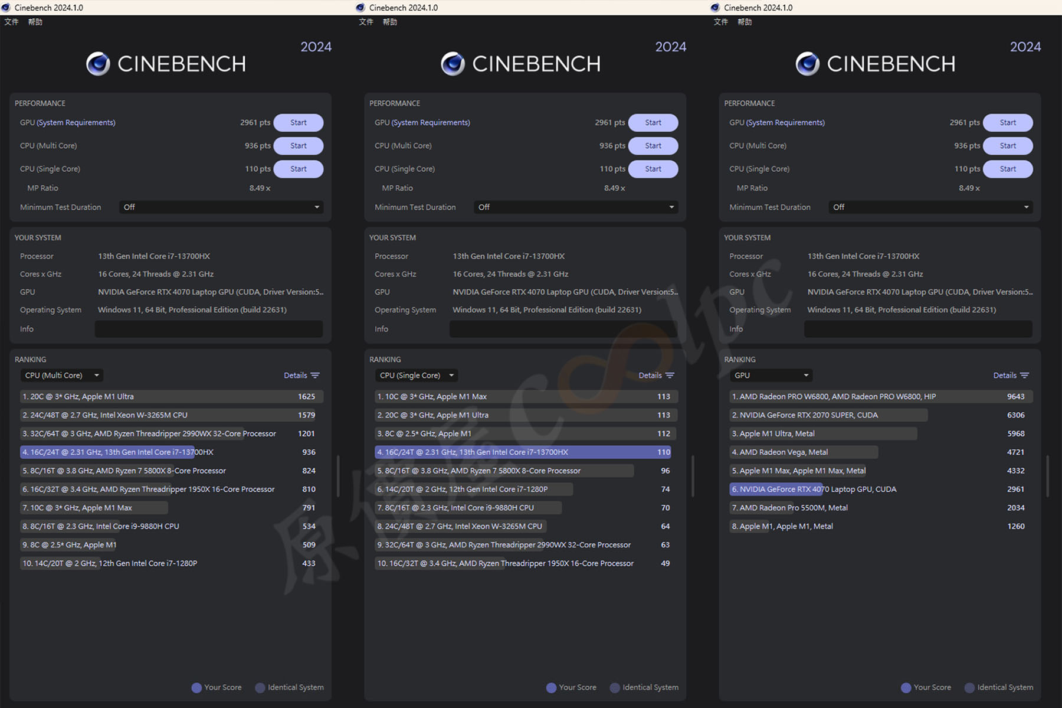Click Info input field in right window

(x=918, y=329)
